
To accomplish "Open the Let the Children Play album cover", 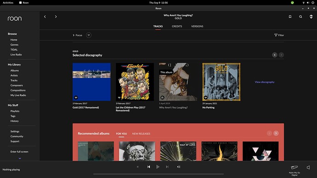I will pos(135,82).
